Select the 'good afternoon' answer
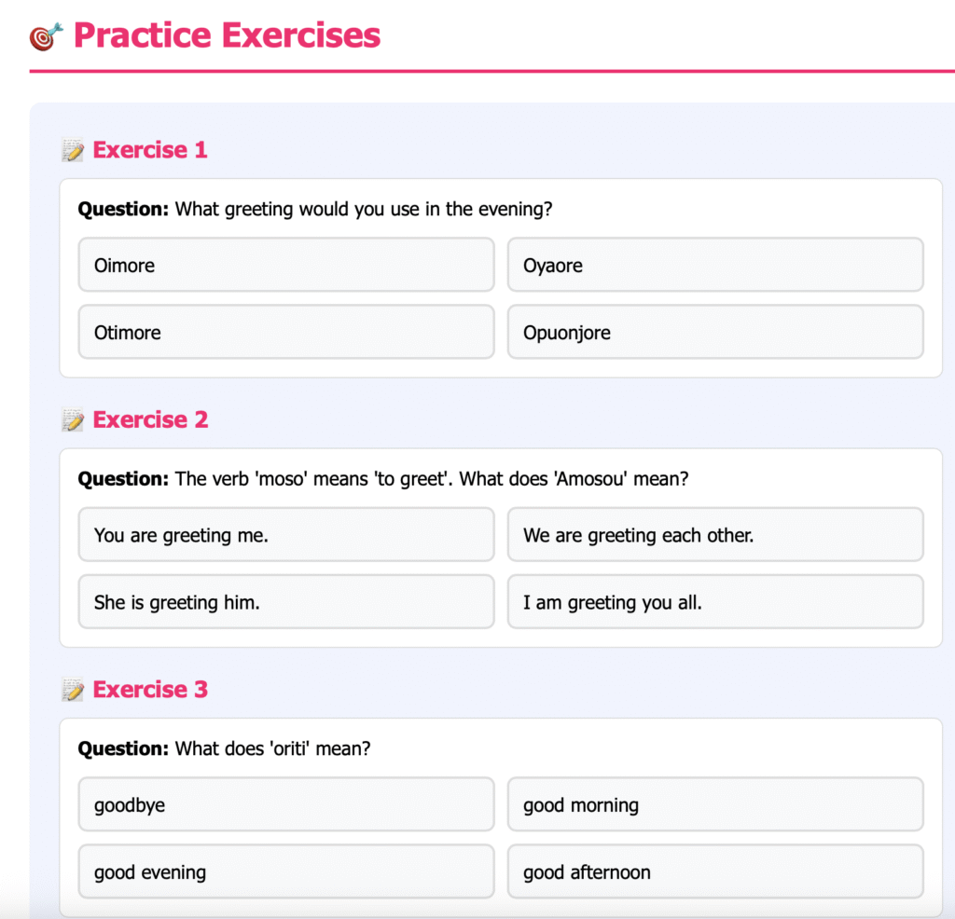The width and height of the screenshot is (955, 919). pyautogui.click(x=714, y=872)
